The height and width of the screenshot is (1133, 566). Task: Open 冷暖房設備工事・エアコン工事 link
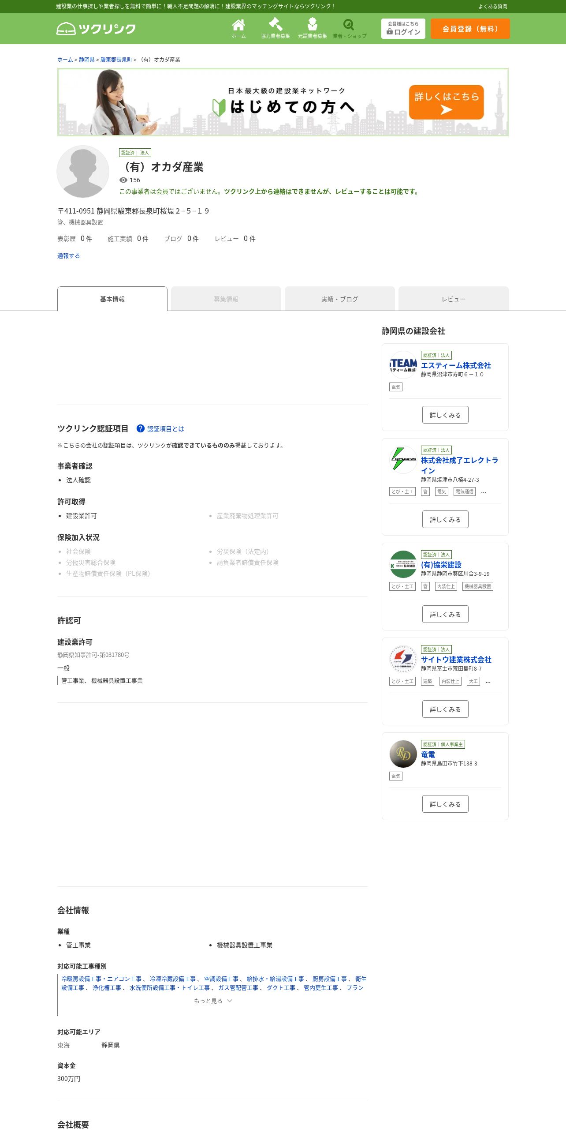pos(101,979)
